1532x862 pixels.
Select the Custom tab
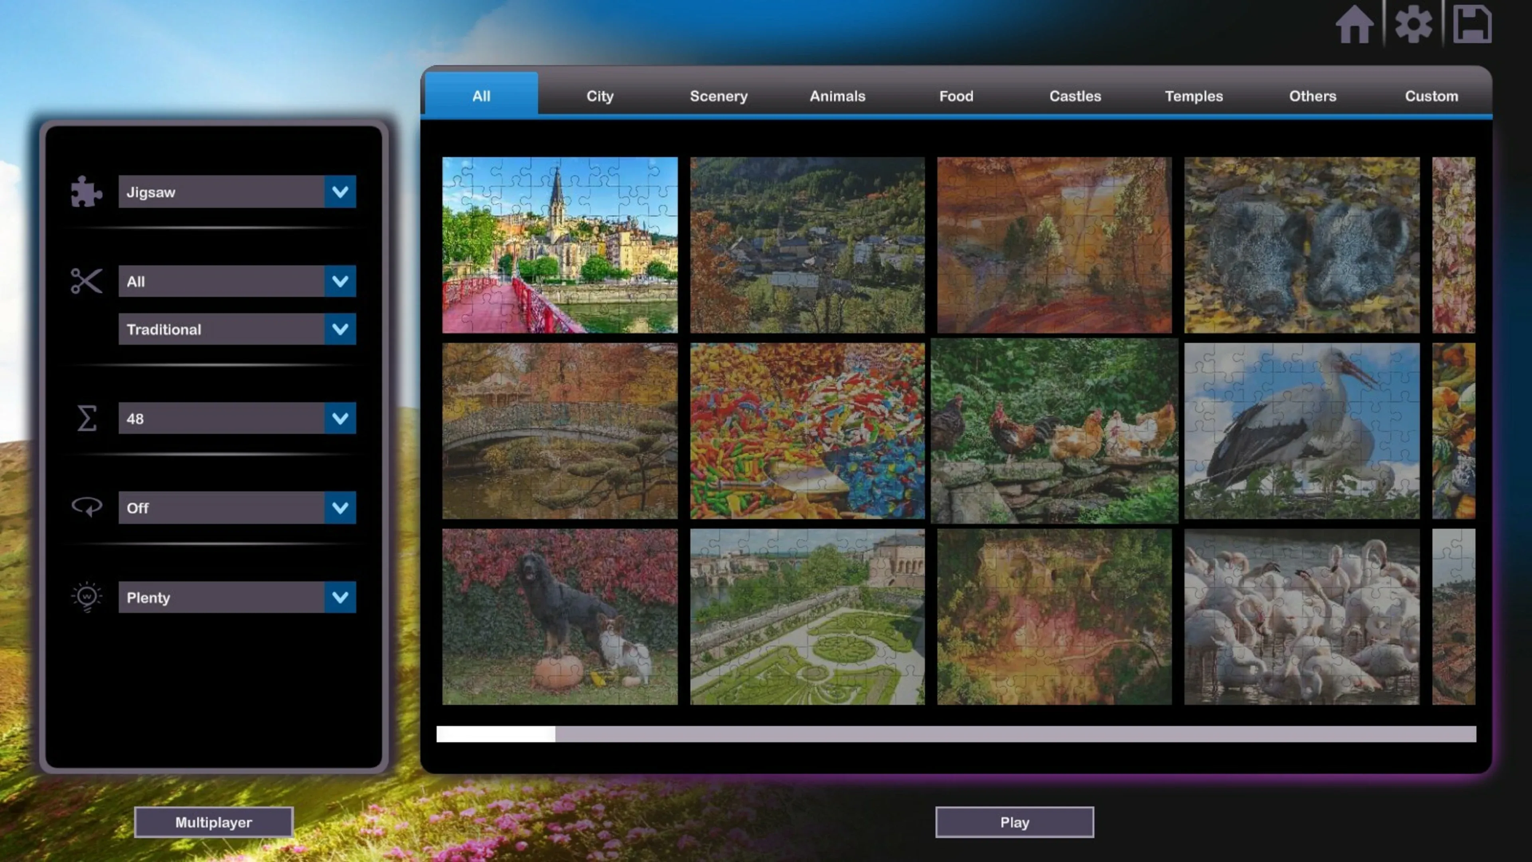pyautogui.click(x=1431, y=96)
